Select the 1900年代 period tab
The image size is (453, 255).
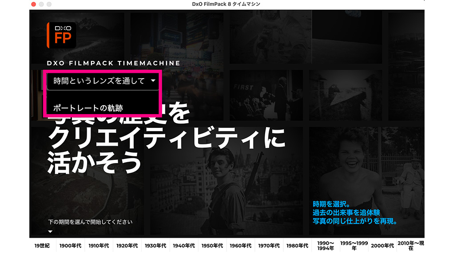70,246
